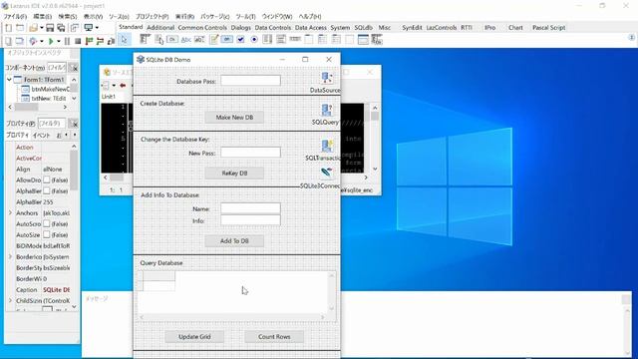Pick the TButton (OK) component from the palette
The width and height of the screenshot is (638, 359).
[172, 40]
